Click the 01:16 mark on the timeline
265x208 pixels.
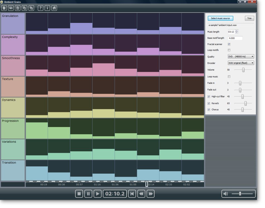pyautogui.click(x=97, y=184)
